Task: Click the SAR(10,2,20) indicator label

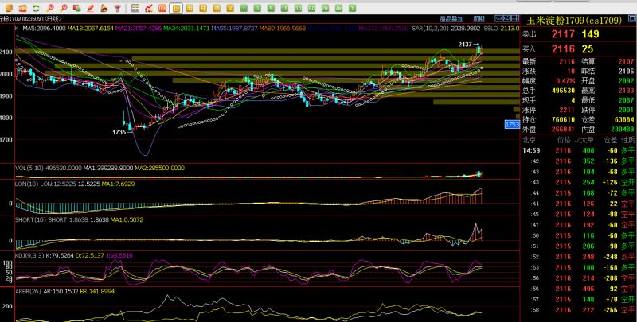Action: pos(431,29)
